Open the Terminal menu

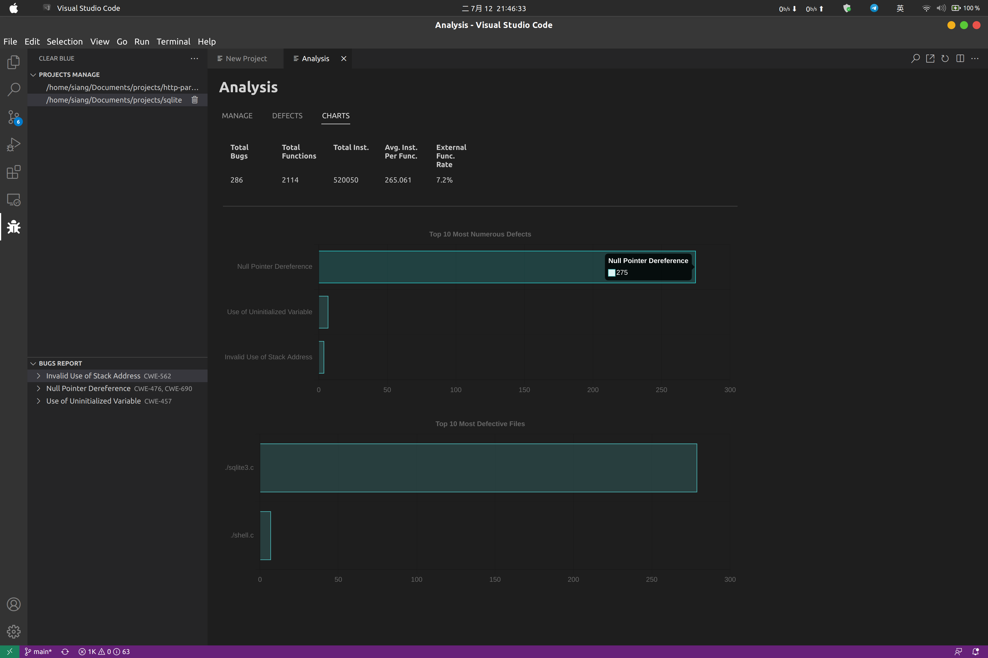coord(173,41)
